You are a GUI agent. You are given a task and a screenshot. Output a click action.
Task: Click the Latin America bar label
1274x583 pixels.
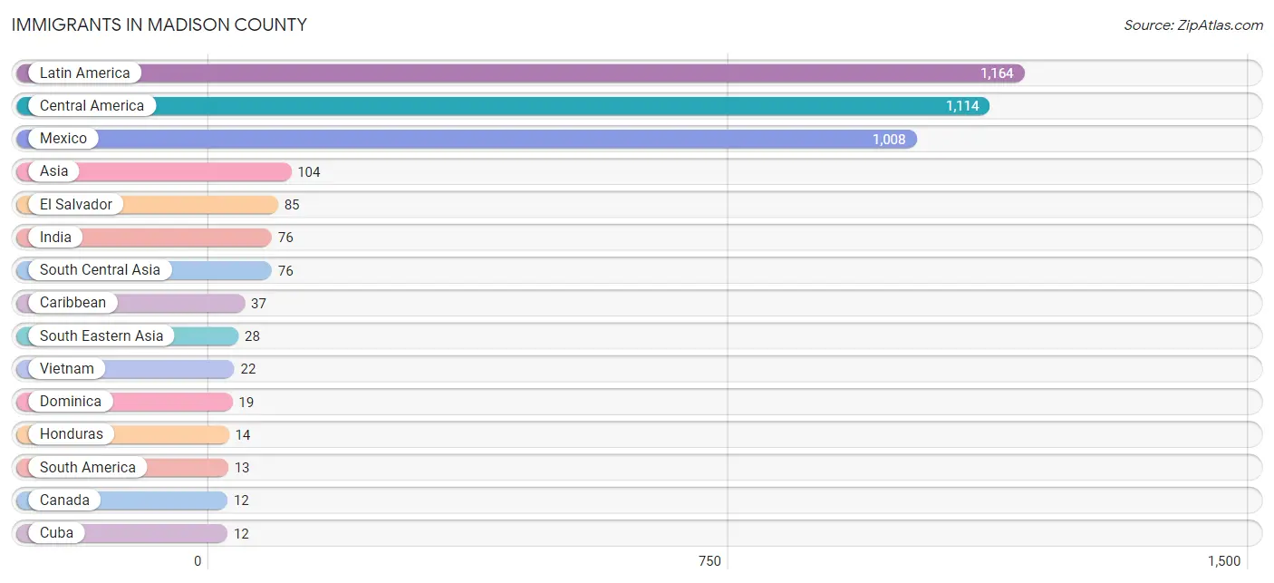(84, 73)
